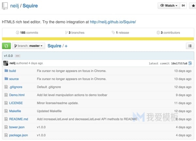Click the package.json file icon
The width and height of the screenshot is (196, 141).
tap(6, 135)
